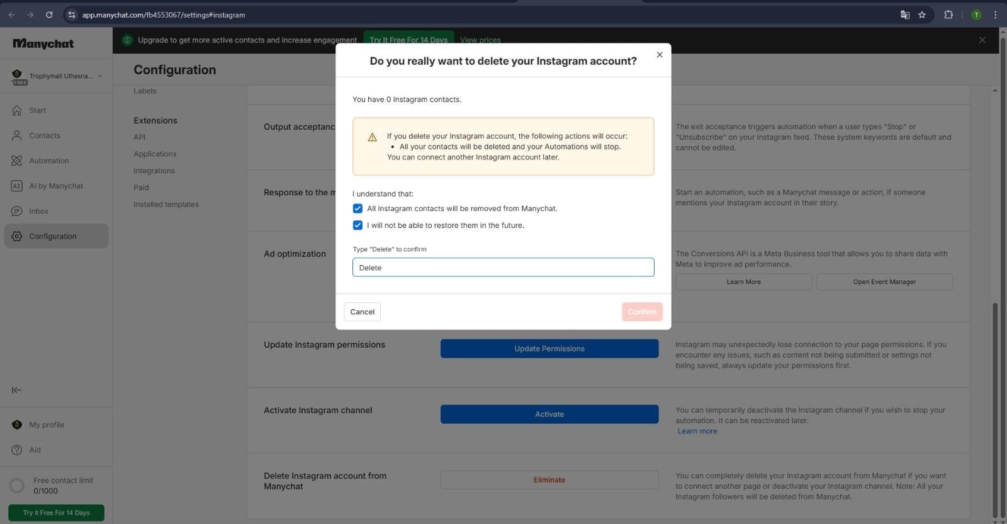
Task: Click 'Extensions' heading in settings menu
Action: tap(155, 120)
